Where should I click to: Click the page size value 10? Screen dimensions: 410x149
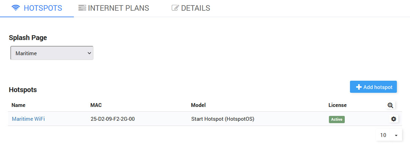pos(383,135)
